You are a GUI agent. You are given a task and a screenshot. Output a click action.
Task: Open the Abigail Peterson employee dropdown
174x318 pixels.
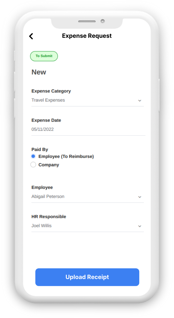tap(88, 197)
